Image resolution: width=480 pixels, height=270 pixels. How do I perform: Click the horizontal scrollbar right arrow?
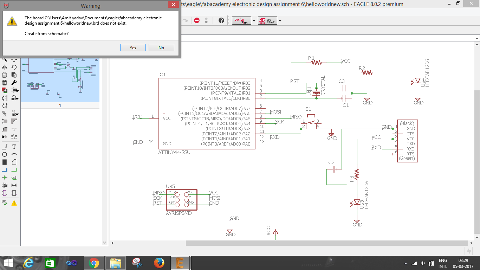471,243
